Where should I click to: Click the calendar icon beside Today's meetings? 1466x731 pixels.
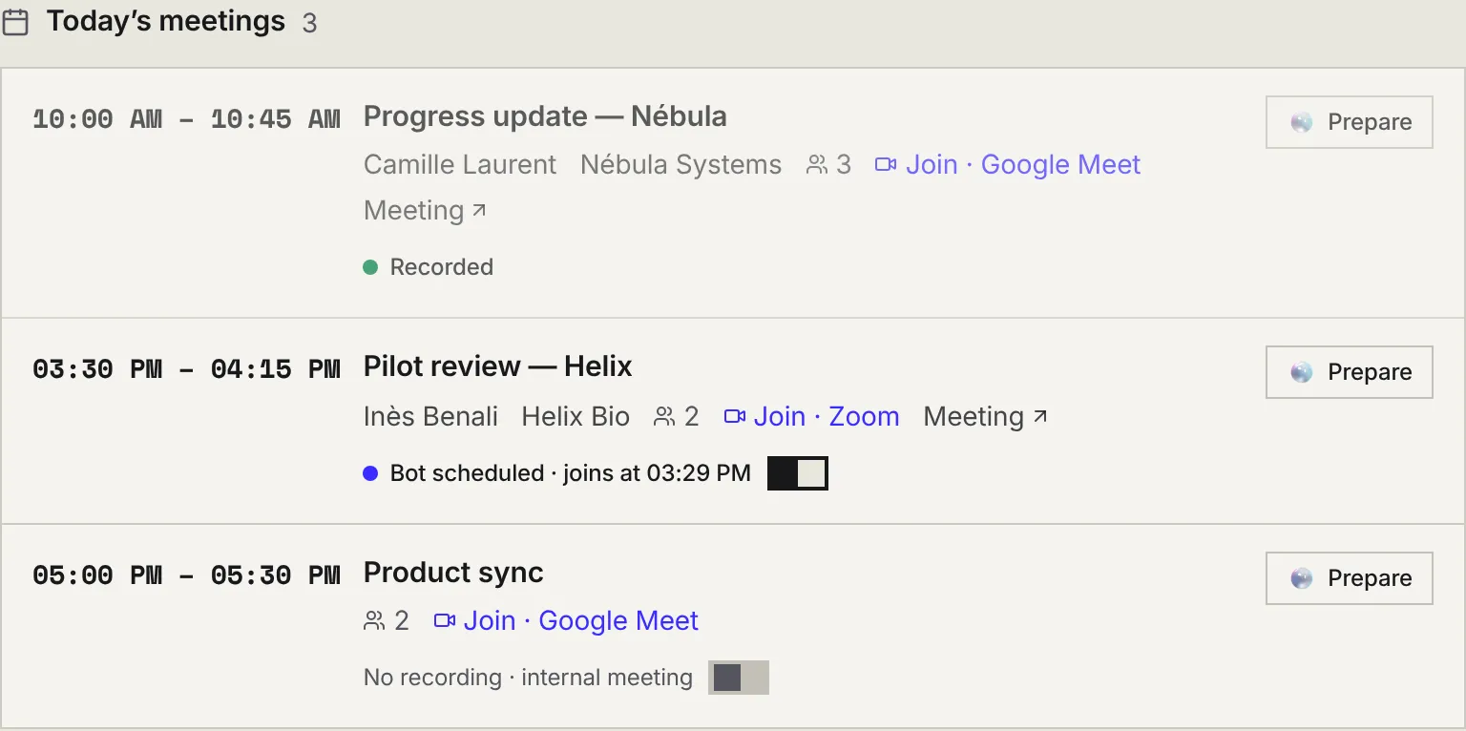[16, 22]
